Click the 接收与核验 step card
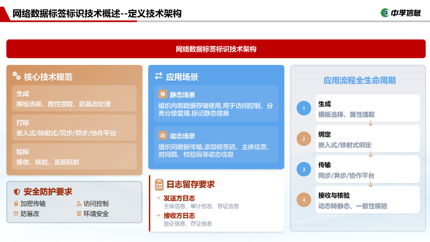This screenshot has height=242, width=430. click(367, 200)
